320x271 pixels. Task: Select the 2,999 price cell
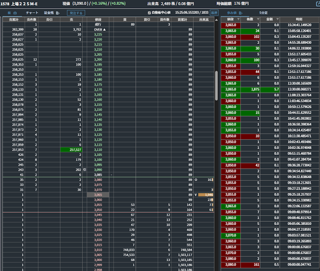98,265
